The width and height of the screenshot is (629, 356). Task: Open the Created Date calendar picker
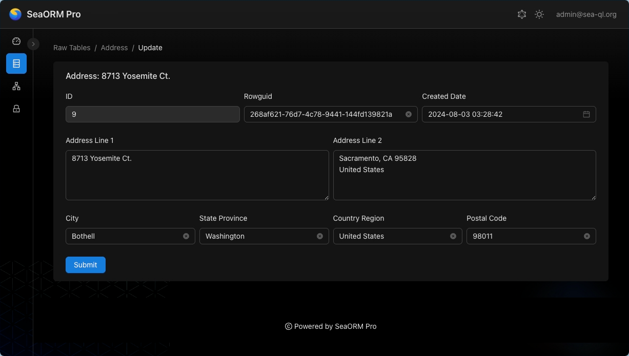586,114
